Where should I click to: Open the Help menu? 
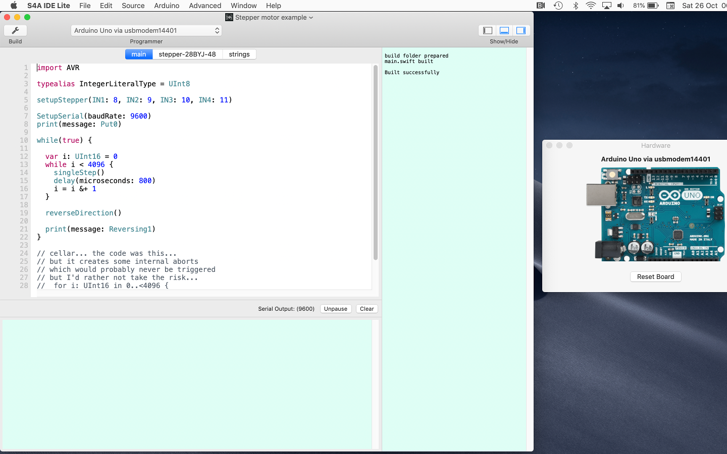pyautogui.click(x=274, y=6)
